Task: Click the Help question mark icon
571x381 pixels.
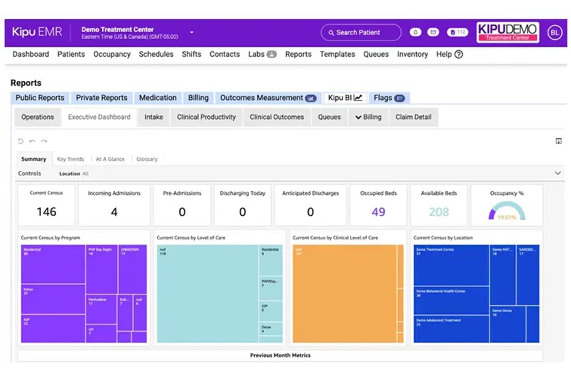Action: [x=459, y=54]
